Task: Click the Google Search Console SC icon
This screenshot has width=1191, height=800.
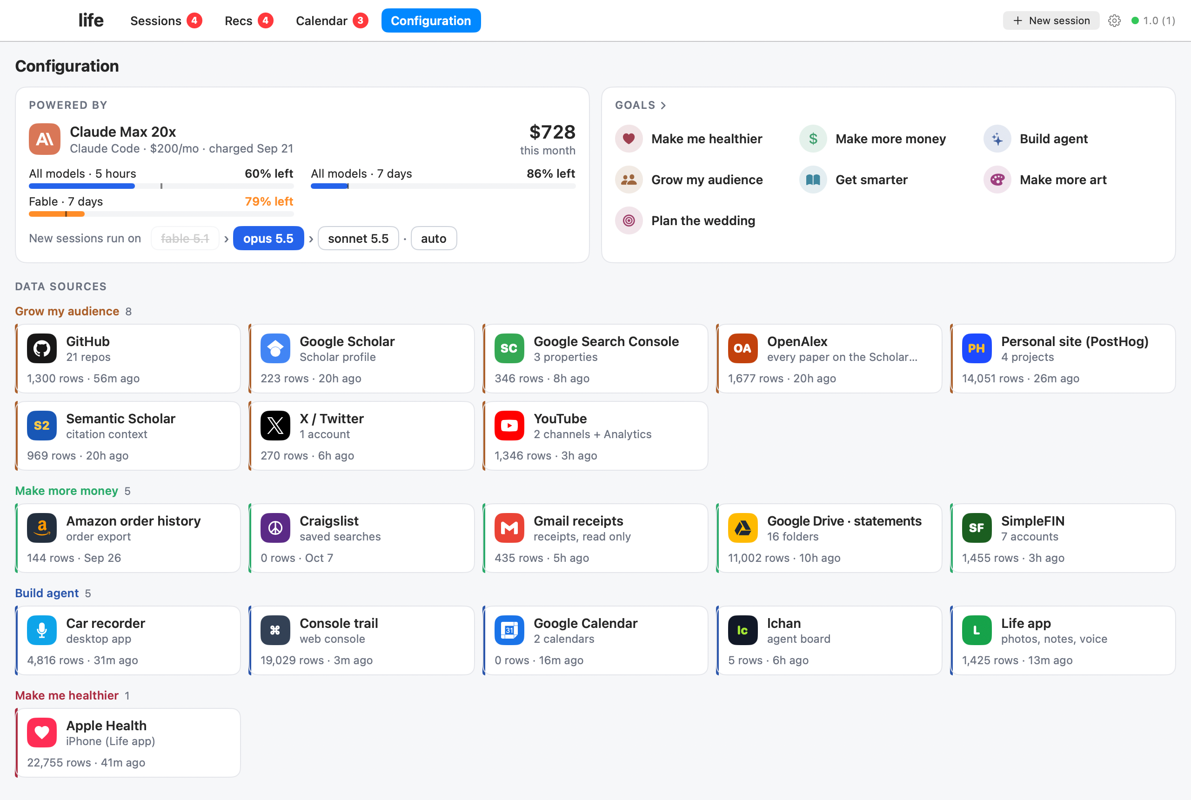Action: (509, 348)
